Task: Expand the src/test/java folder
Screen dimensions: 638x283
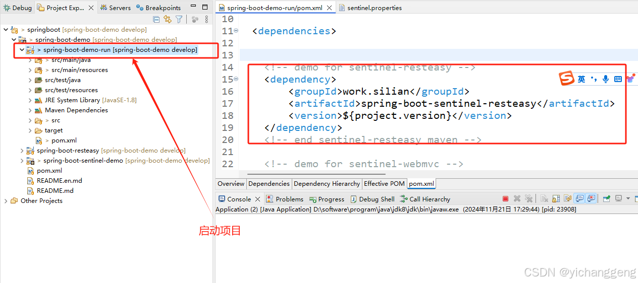Action: [x=30, y=80]
